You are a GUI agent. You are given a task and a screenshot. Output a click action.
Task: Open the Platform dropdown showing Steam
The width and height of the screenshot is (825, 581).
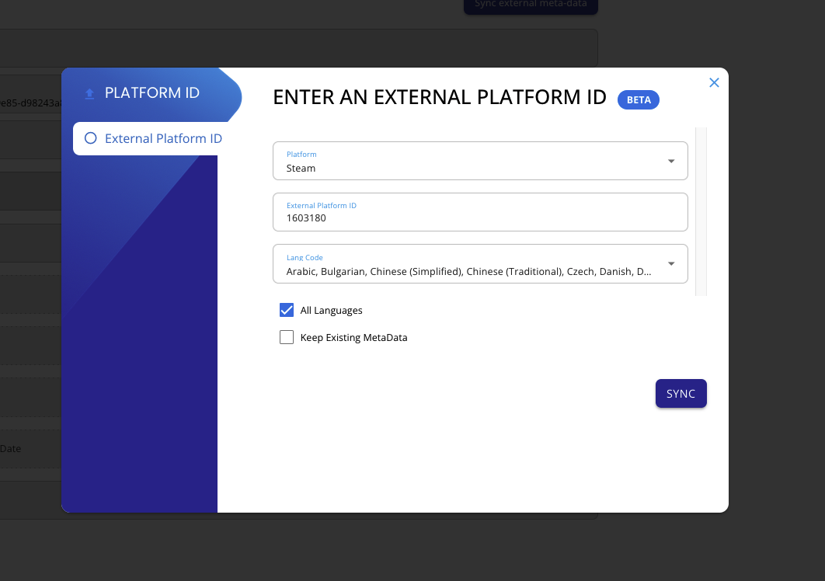[x=480, y=161]
